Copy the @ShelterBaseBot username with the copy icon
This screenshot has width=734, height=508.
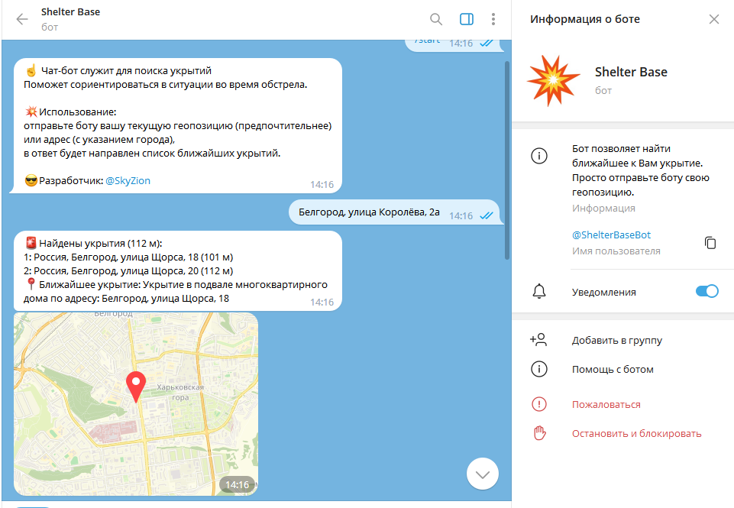(x=710, y=242)
